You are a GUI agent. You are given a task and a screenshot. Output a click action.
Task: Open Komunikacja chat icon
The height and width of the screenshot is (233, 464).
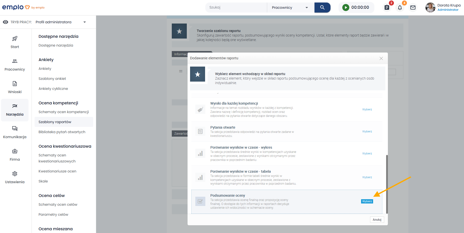pyautogui.click(x=15, y=129)
